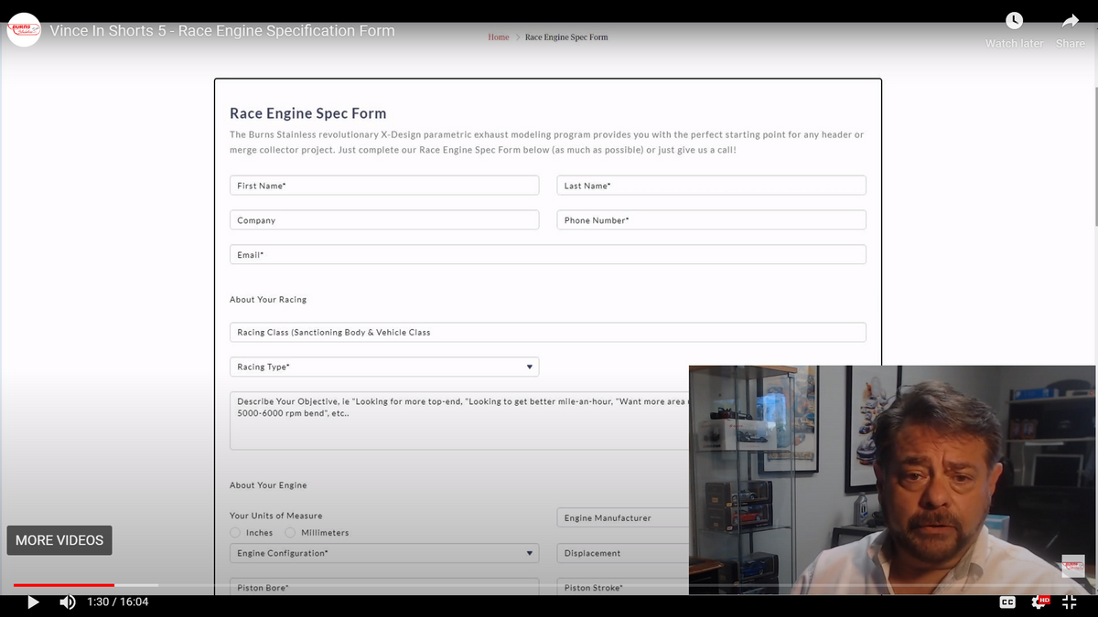Click the Watch later clock icon
Viewport: 1098px width, 617px height.
tap(1014, 18)
